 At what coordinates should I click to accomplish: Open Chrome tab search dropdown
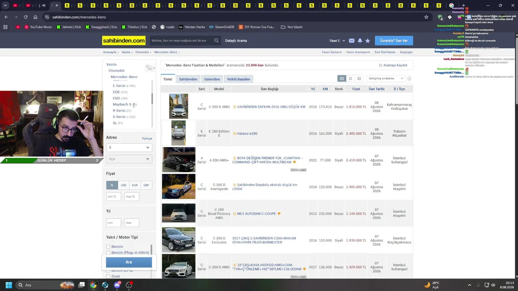[5, 5]
